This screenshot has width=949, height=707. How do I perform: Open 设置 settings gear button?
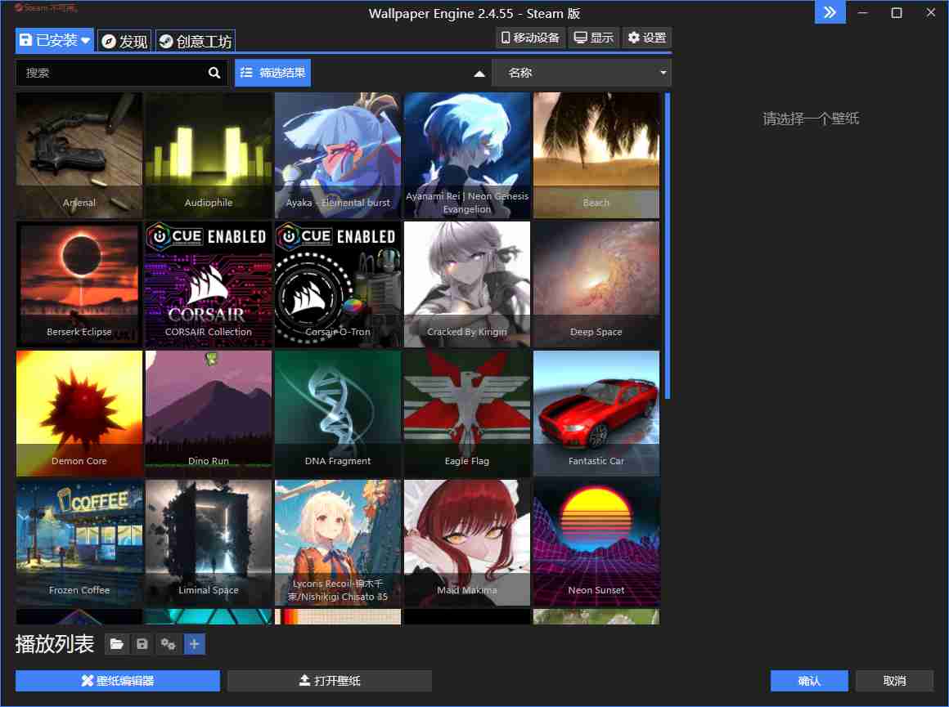(646, 38)
